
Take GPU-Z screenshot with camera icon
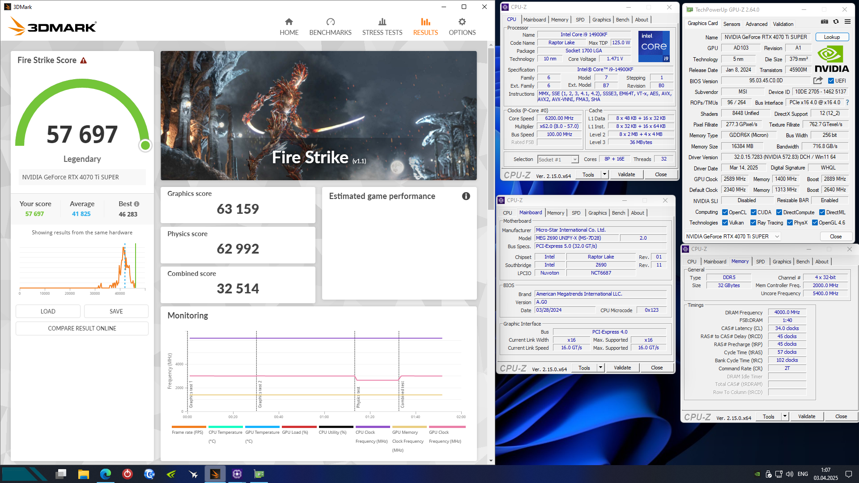point(825,21)
